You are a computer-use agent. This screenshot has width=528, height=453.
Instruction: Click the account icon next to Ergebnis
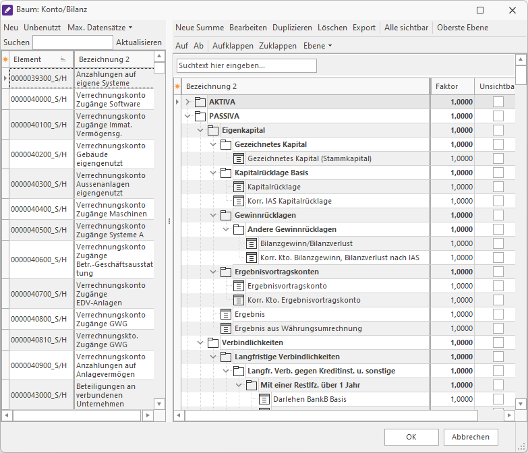tap(226, 314)
